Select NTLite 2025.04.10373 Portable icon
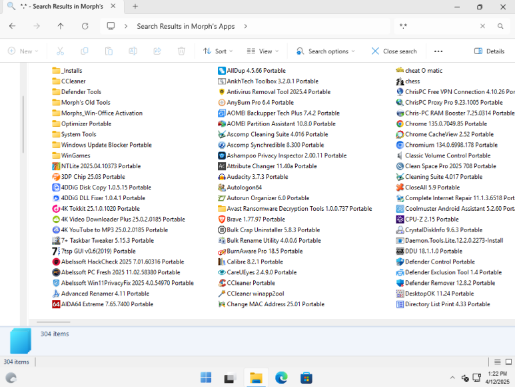The height and width of the screenshot is (387, 515). (56, 166)
